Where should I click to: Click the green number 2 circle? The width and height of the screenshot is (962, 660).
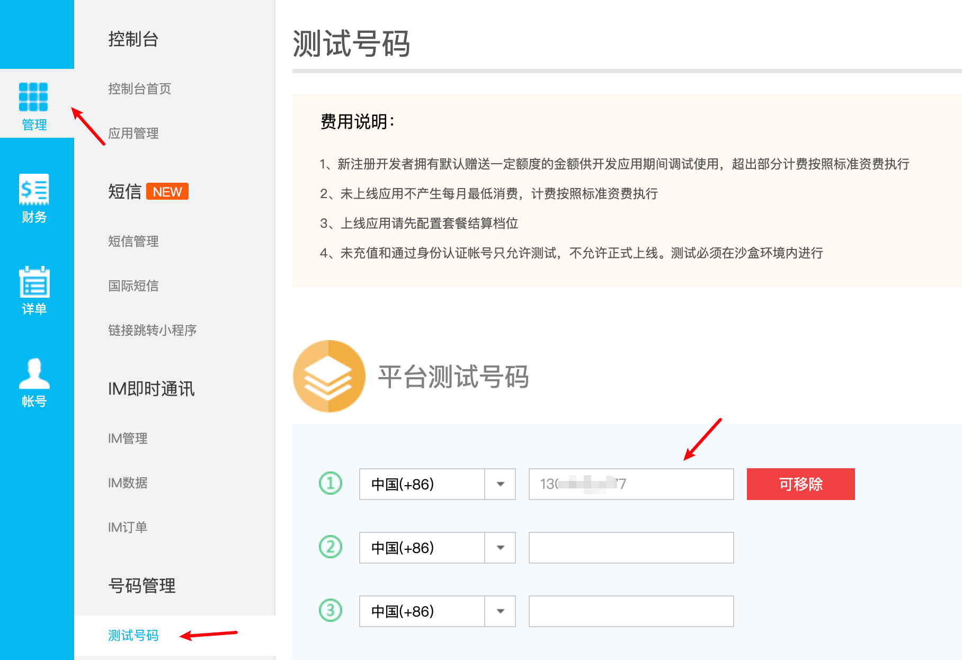[331, 547]
